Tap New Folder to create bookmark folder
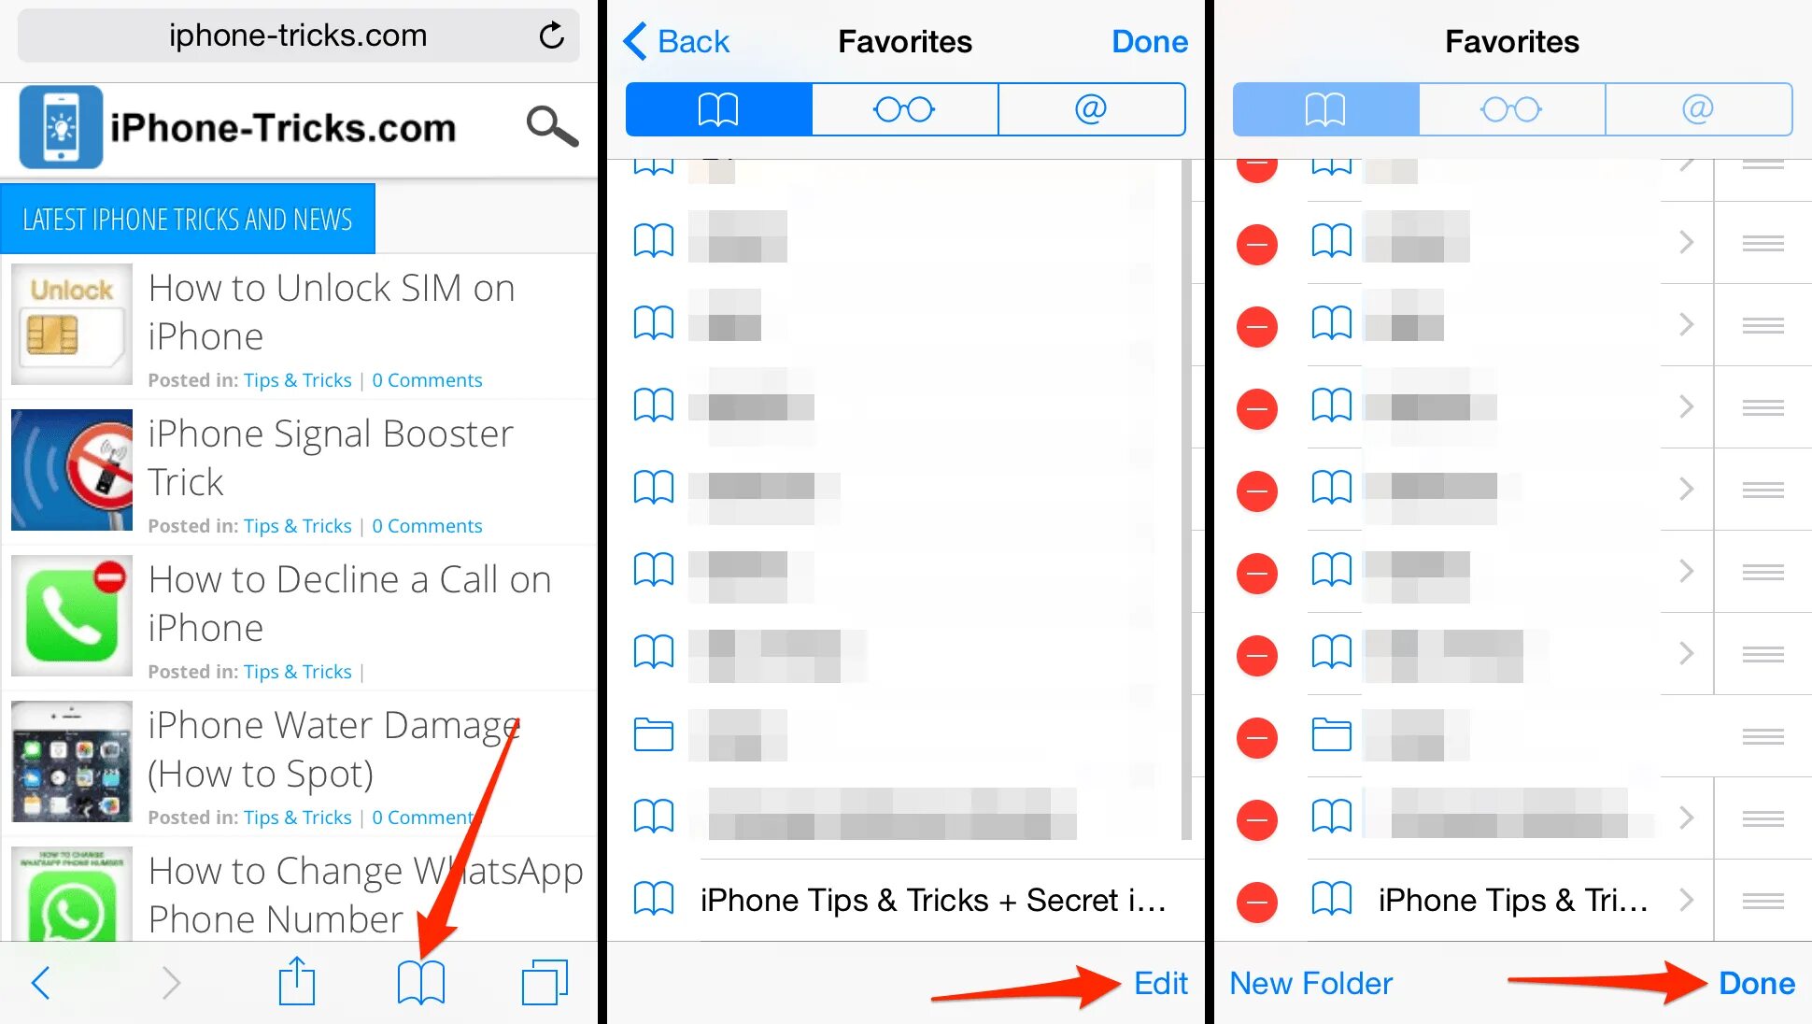The height and width of the screenshot is (1024, 1812). coord(1310,982)
